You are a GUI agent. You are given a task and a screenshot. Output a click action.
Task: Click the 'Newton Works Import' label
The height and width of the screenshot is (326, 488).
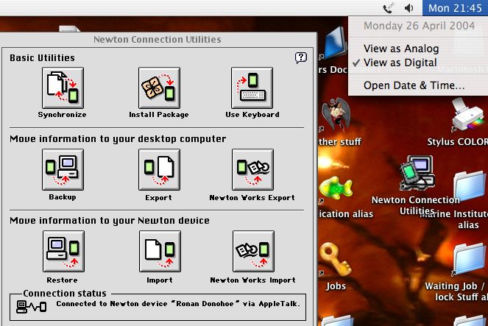252,280
